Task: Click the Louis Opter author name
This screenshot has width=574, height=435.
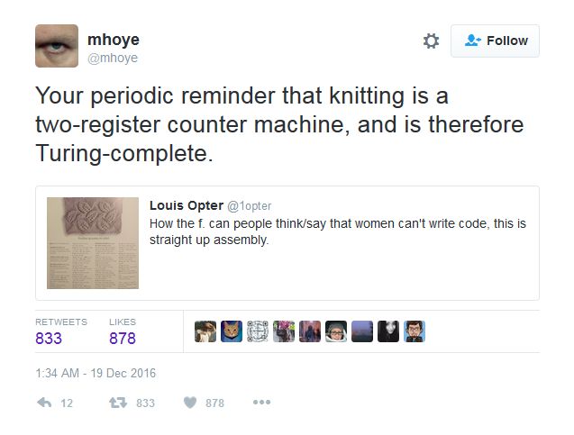Action: coord(186,204)
